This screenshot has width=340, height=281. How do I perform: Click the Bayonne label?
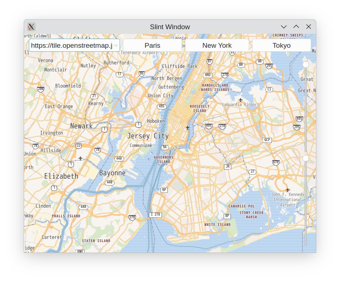click(x=112, y=173)
